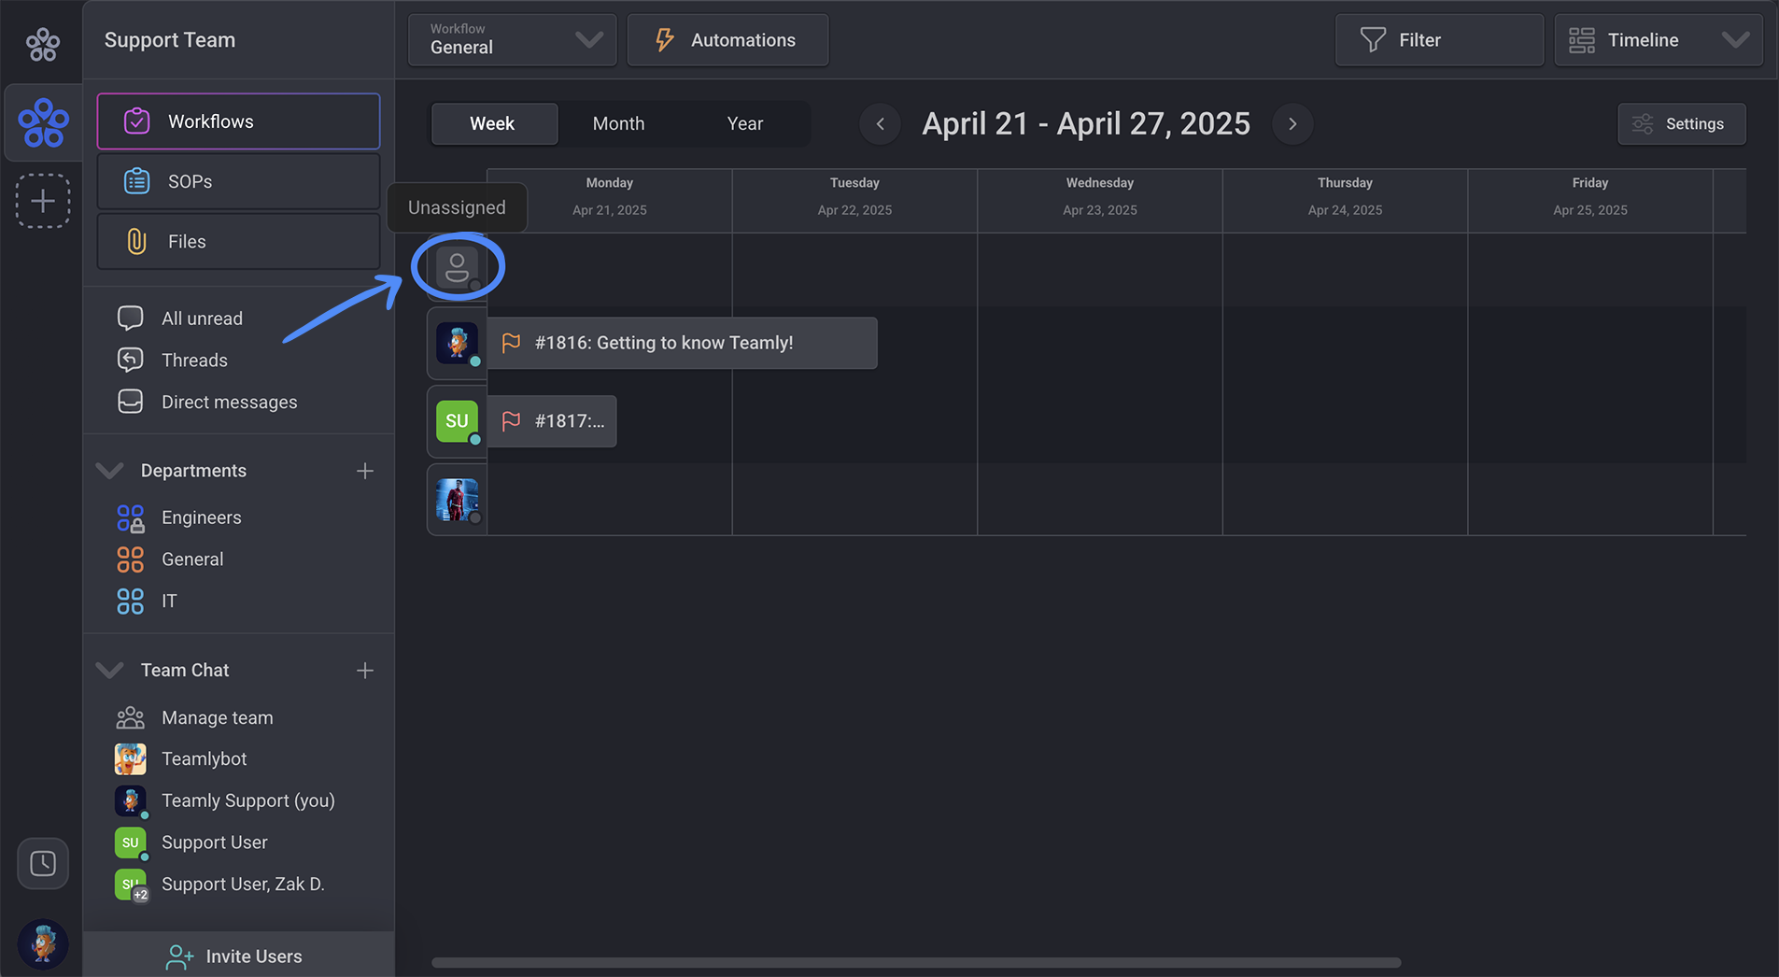Open the truncated task #1817
1779x977 pixels.
[551, 421]
